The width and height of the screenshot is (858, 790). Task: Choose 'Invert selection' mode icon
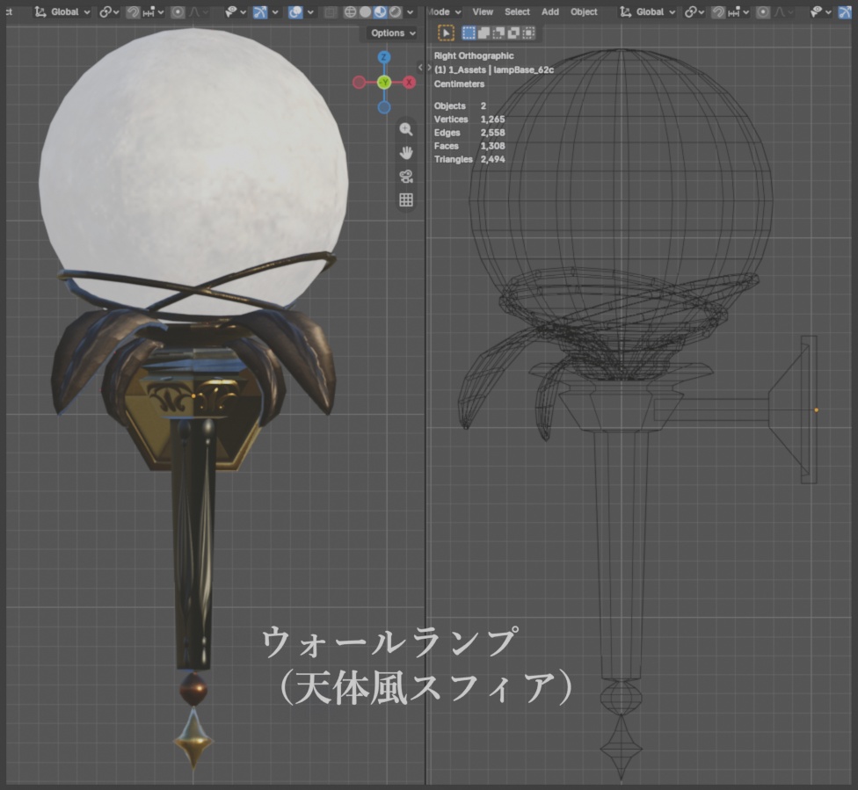[513, 33]
